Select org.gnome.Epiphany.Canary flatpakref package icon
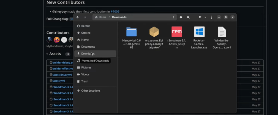 (154, 32)
